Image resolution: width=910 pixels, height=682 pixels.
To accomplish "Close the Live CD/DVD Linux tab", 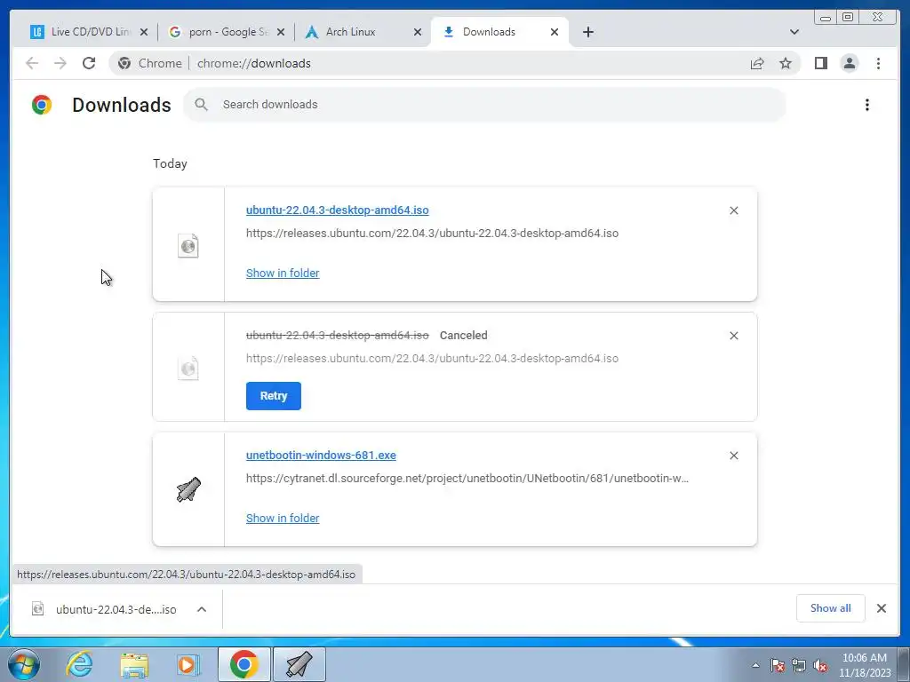I will pyautogui.click(x=144, y=32).
